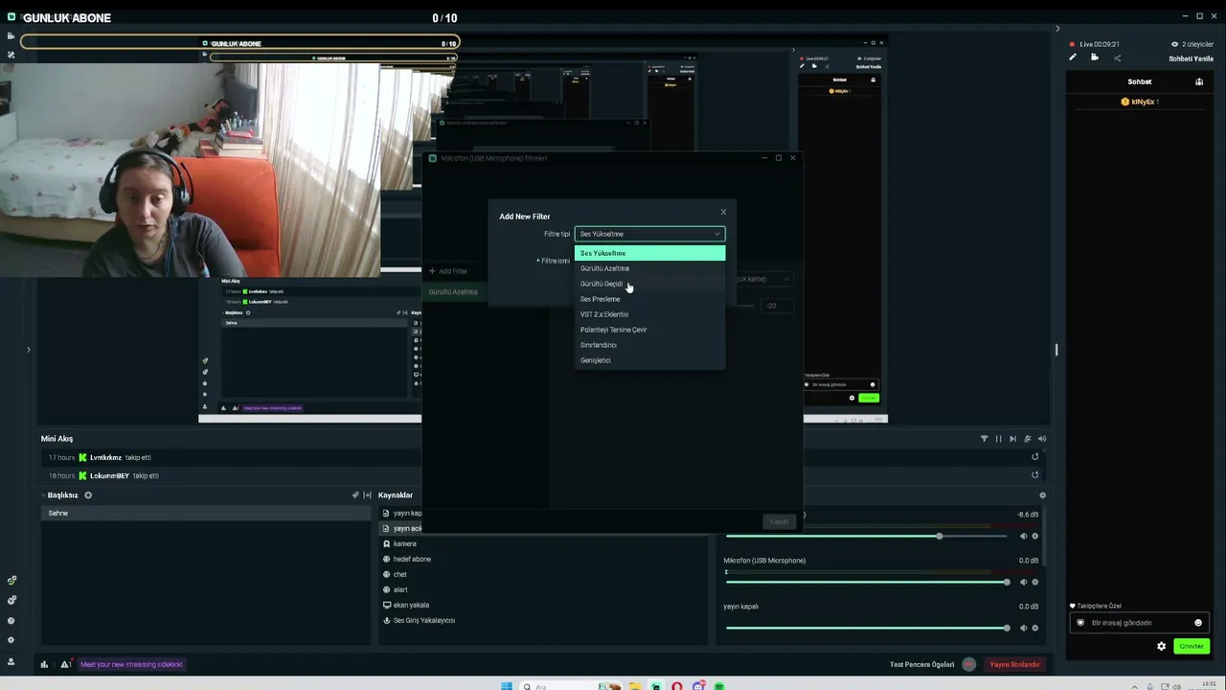
Task: Click the edit stream info pencil icon
Action: (x=1073, y=57)
